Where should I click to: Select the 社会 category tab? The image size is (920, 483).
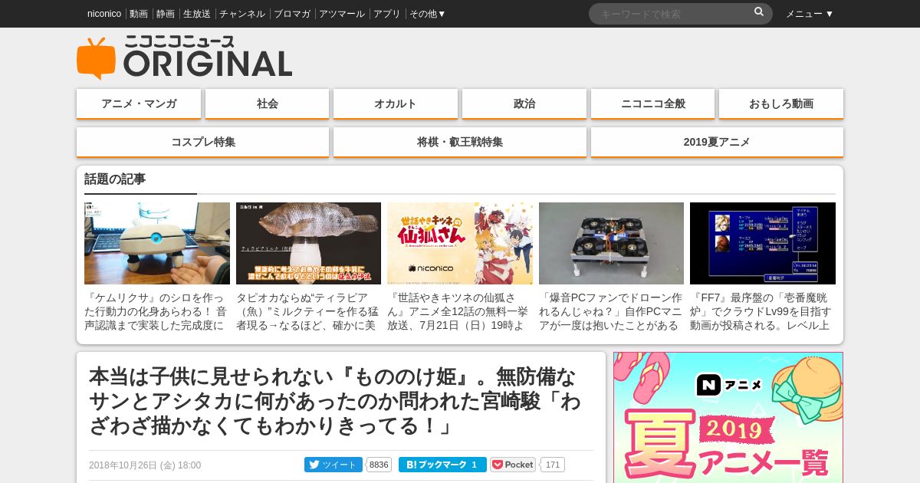pos(268,103)
